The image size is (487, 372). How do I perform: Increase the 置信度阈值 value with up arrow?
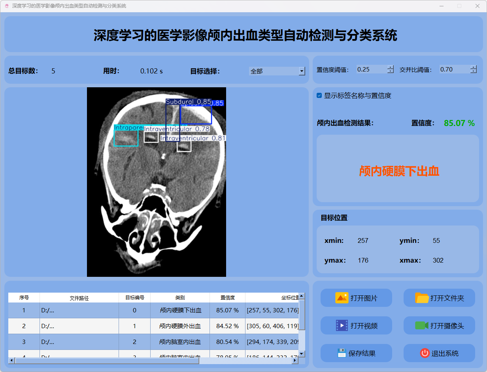(391, 68)
